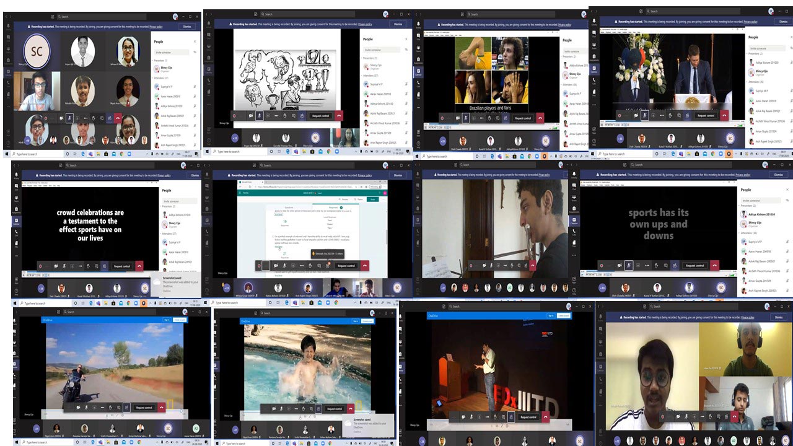The width and height of the screenshot is (793, 446).
Task: Open Activity in the SC avatar grid window sidebar
Action: (x=8, y=27)
